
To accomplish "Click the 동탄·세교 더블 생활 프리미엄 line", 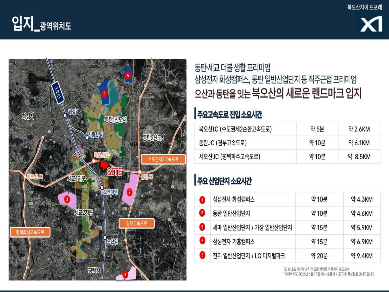I will pos(233,68).
